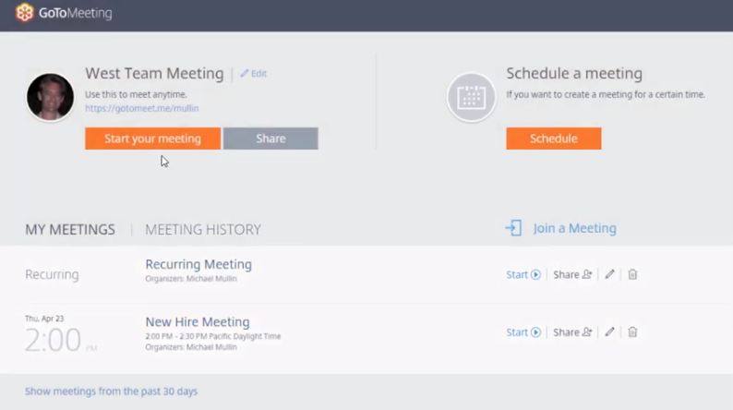
Task: Click the 2:00 PM meeting time
Action: coord(61,340)
